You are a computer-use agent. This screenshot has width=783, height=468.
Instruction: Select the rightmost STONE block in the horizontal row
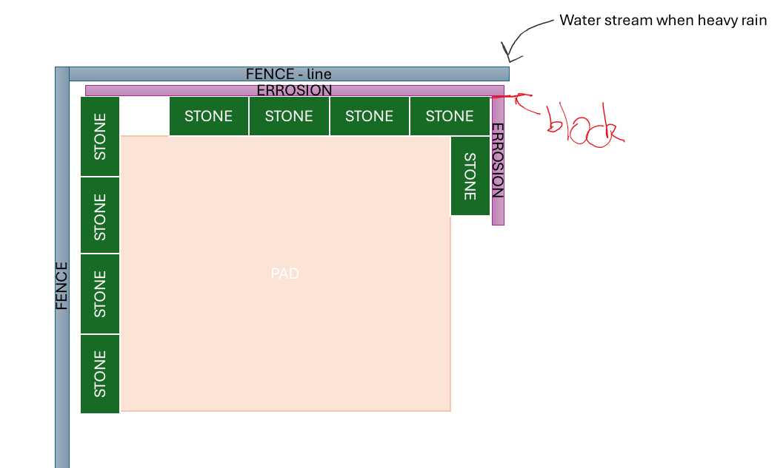pyautogui.click(x=450, y=116)
